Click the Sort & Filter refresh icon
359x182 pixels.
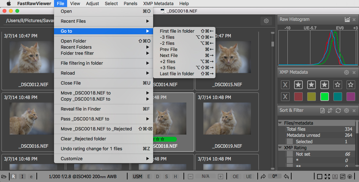(338, 111)
